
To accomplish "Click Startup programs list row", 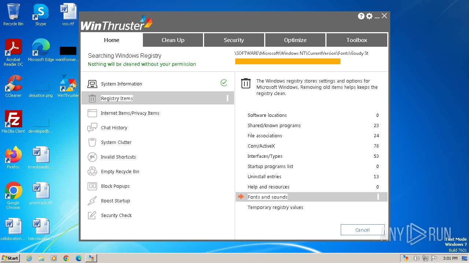I will (311, 167).
